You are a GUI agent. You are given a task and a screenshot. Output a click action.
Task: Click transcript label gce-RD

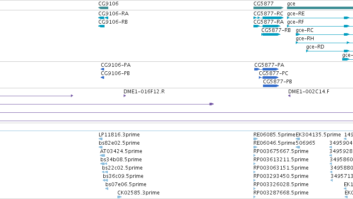tap(315, 47)
